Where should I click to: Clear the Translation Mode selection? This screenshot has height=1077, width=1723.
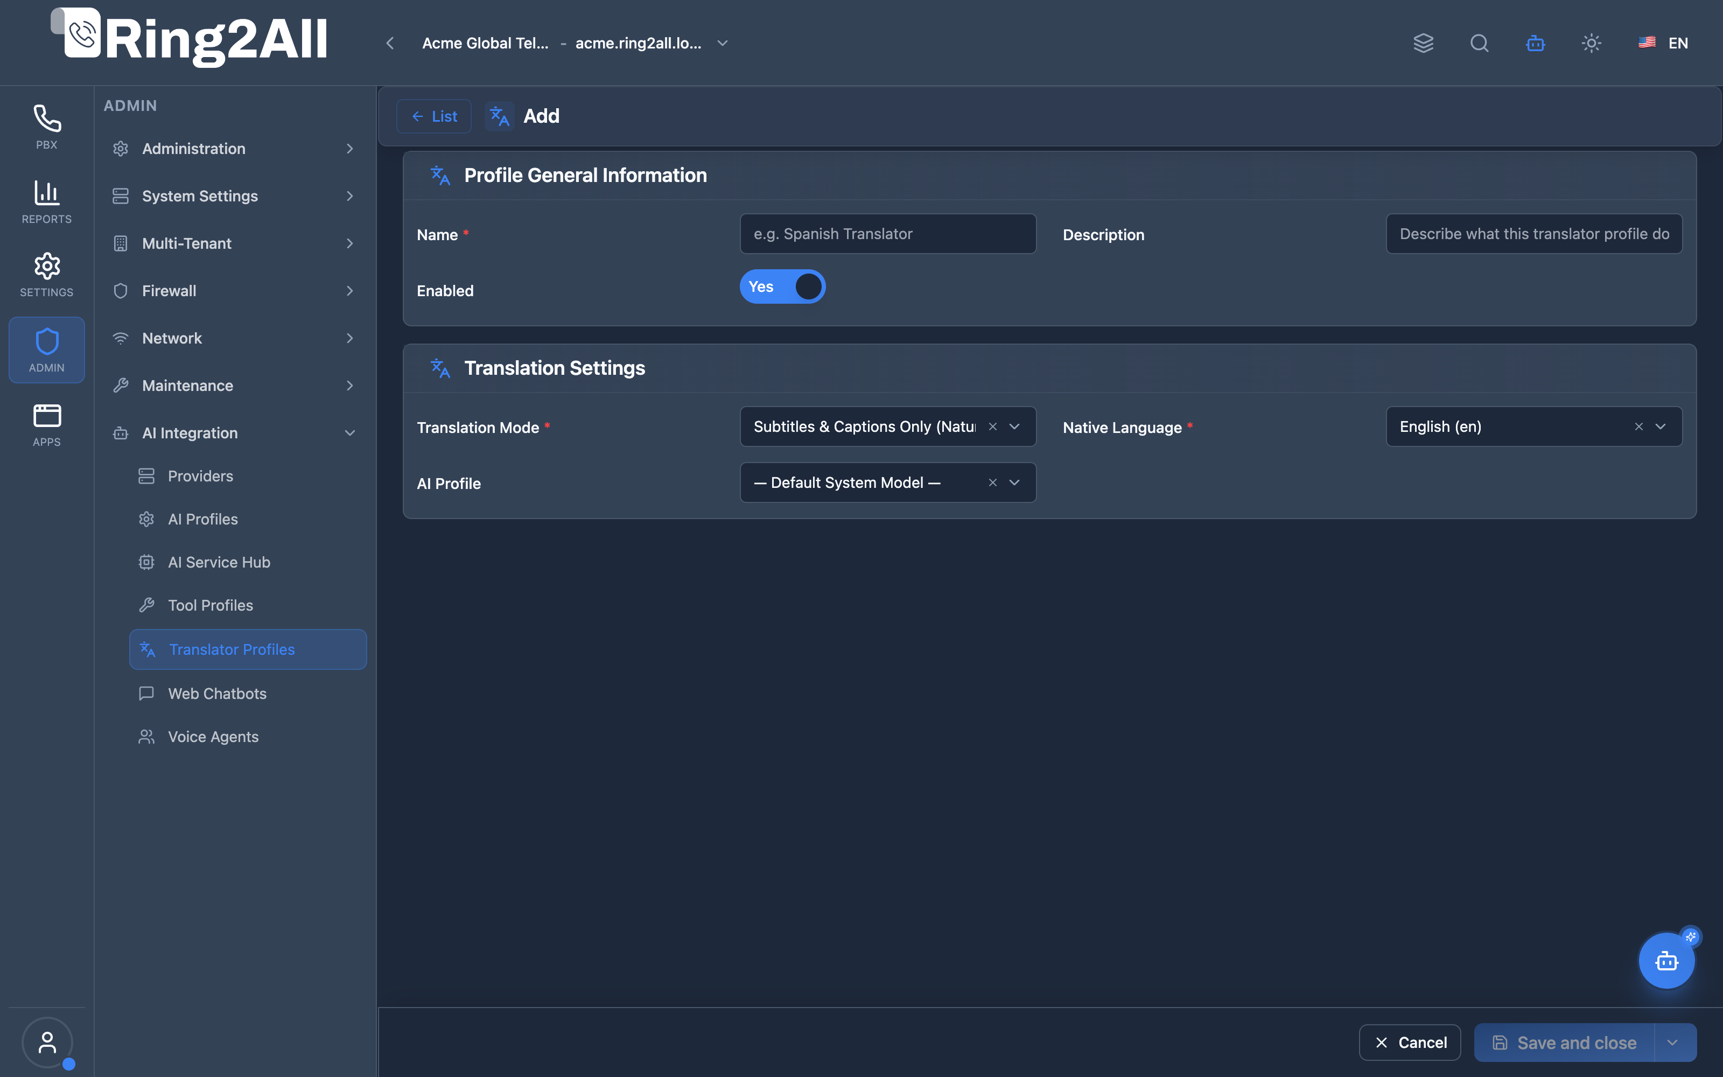(x=992, y=426)
